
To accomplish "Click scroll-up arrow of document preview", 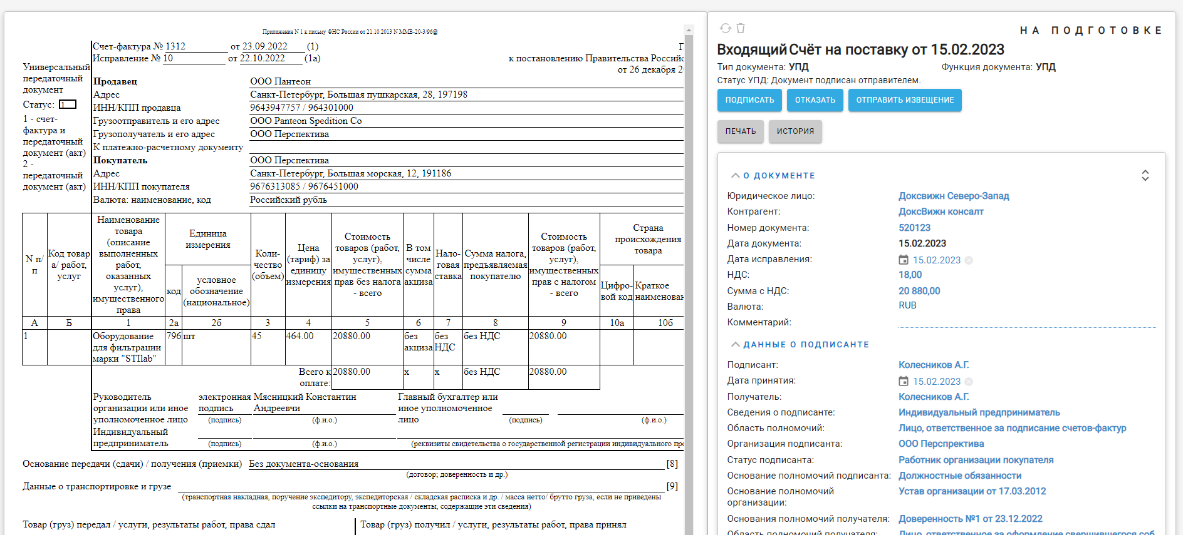I will coord(689,29).
